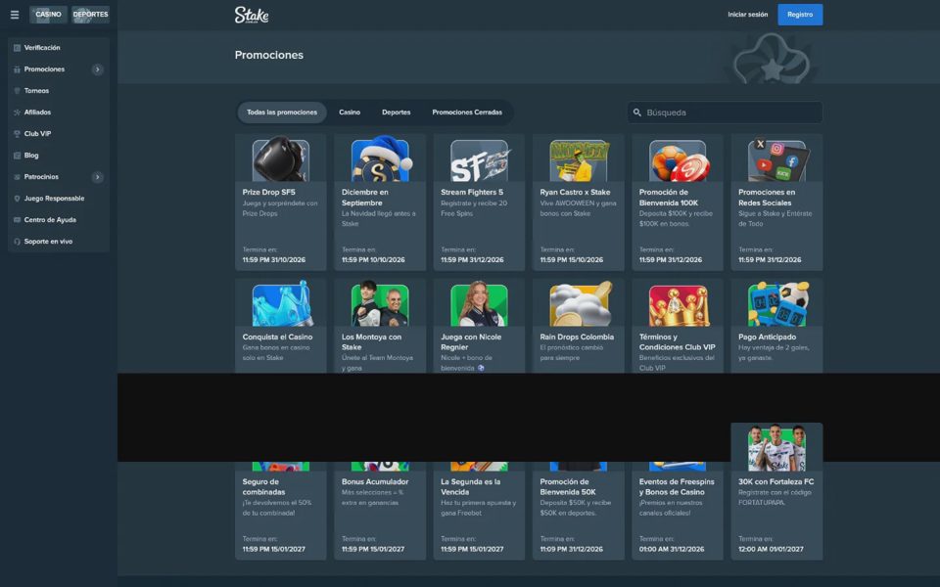Open the Stream Fighters 5 promotion image
The height and width of the screenshot is (587, 940).
(479, 160)
